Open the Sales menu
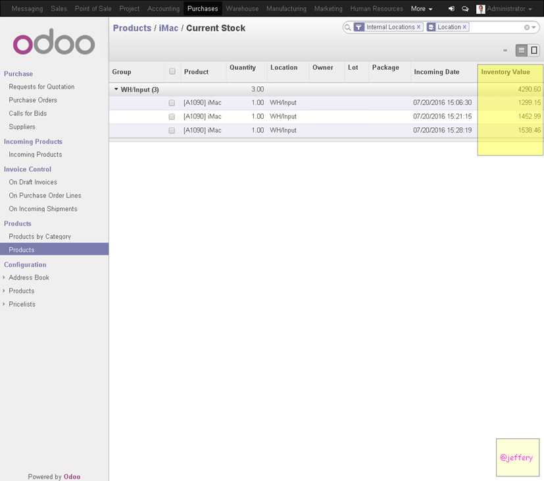 (59, 9)
